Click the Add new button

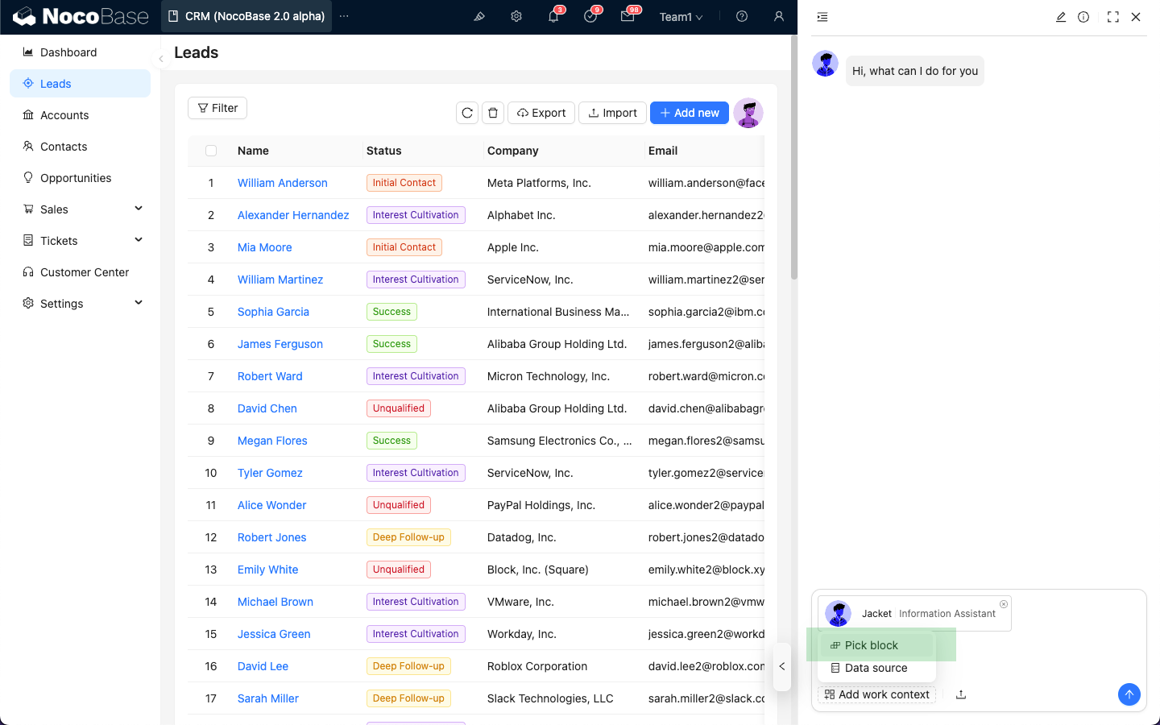click(x=690, y=113)
